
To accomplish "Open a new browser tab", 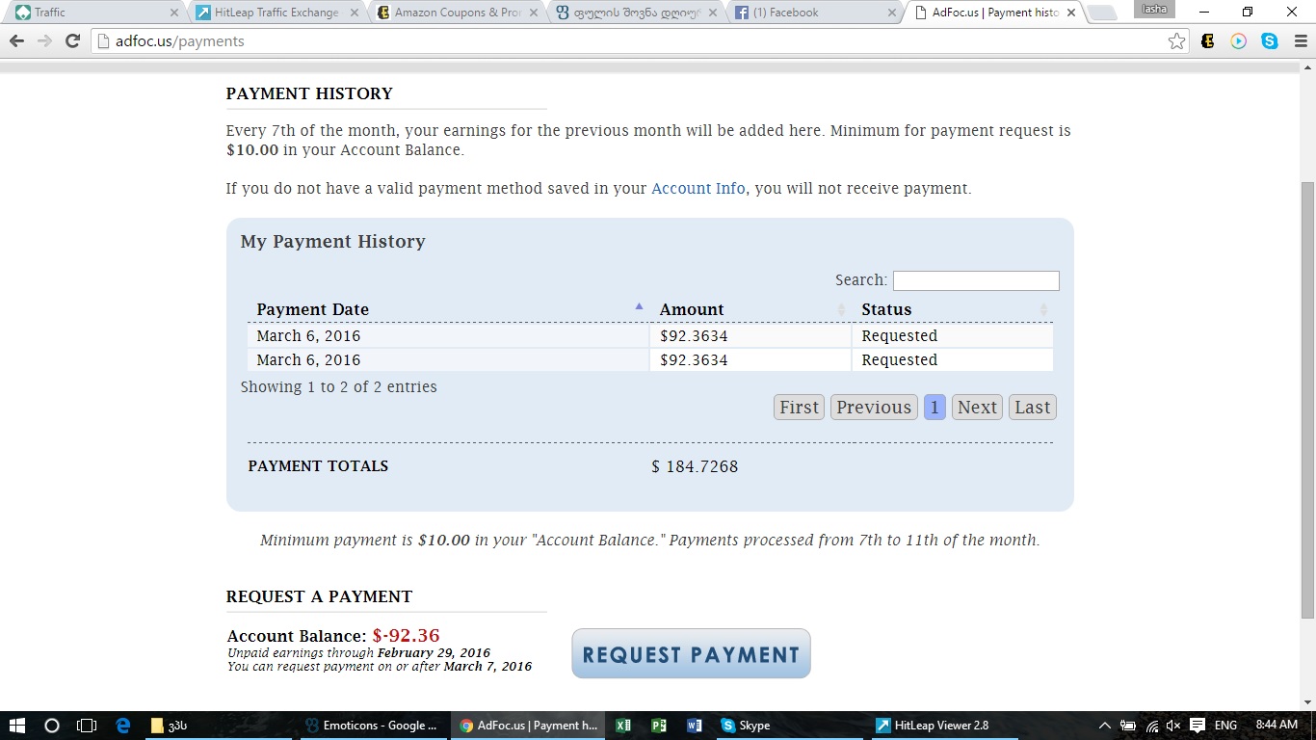I will (x=1103, y=13).
